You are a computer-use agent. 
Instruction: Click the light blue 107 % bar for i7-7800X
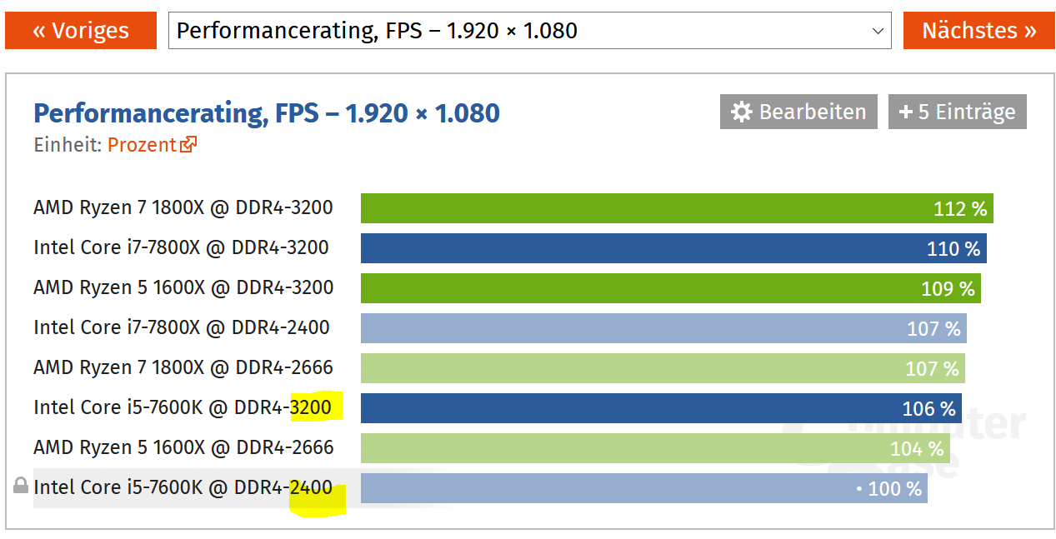[663, 328]
